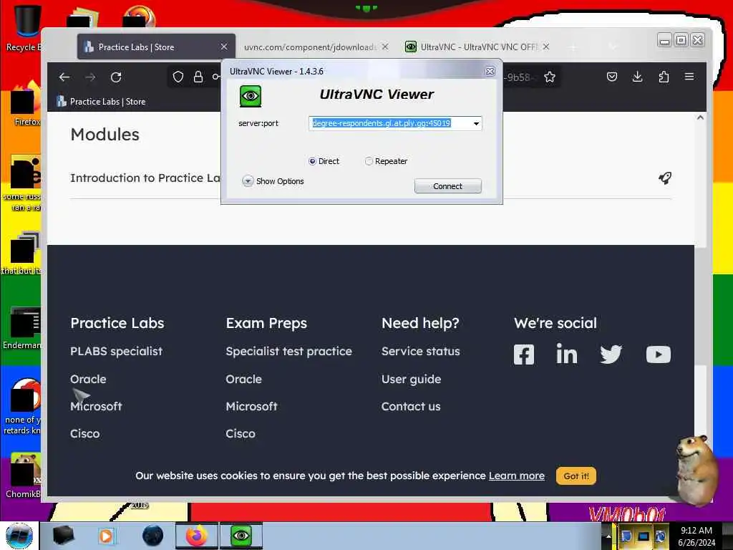Image resolution: width=733 pixels, height=550 pixels.
Task: Open the tracking protection shield icon
Action: point(178,77)
